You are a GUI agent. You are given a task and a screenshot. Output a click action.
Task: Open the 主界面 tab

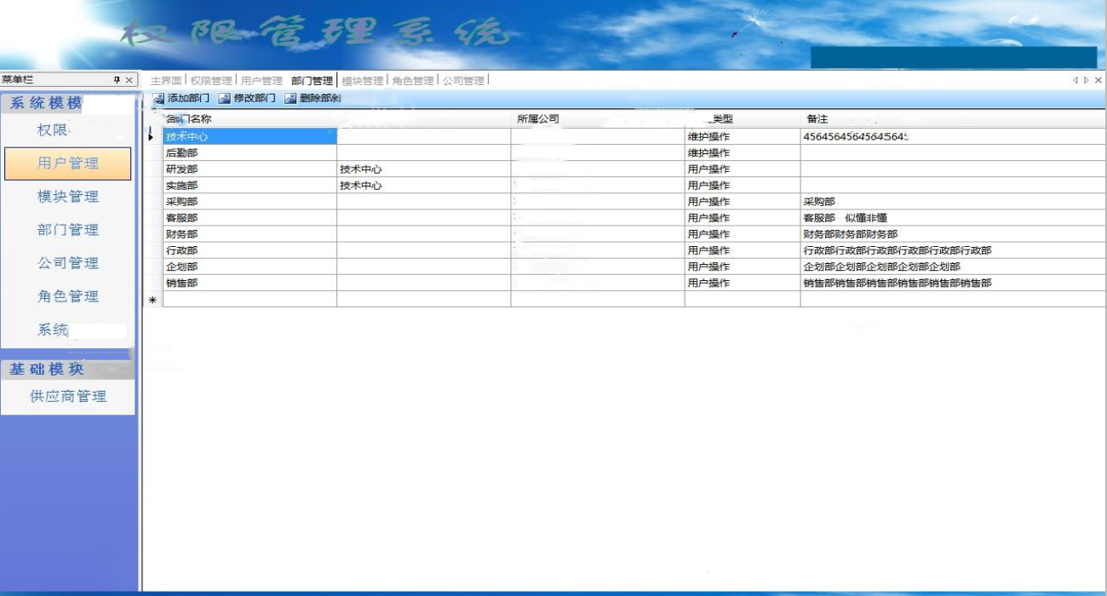(x=165, y=81)
